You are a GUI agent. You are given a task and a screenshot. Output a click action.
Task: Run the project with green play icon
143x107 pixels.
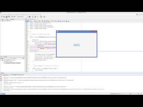[x=38, y=17]
